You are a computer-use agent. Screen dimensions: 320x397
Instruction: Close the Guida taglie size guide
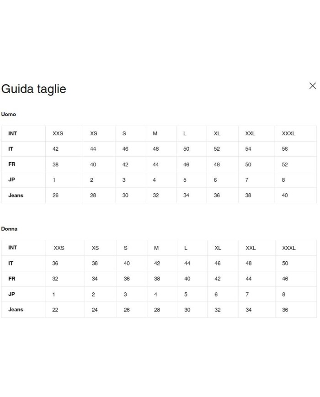click(x=313, y=86)
